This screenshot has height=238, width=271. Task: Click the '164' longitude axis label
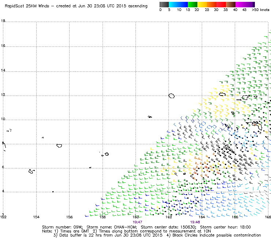(x=202, y=217)
